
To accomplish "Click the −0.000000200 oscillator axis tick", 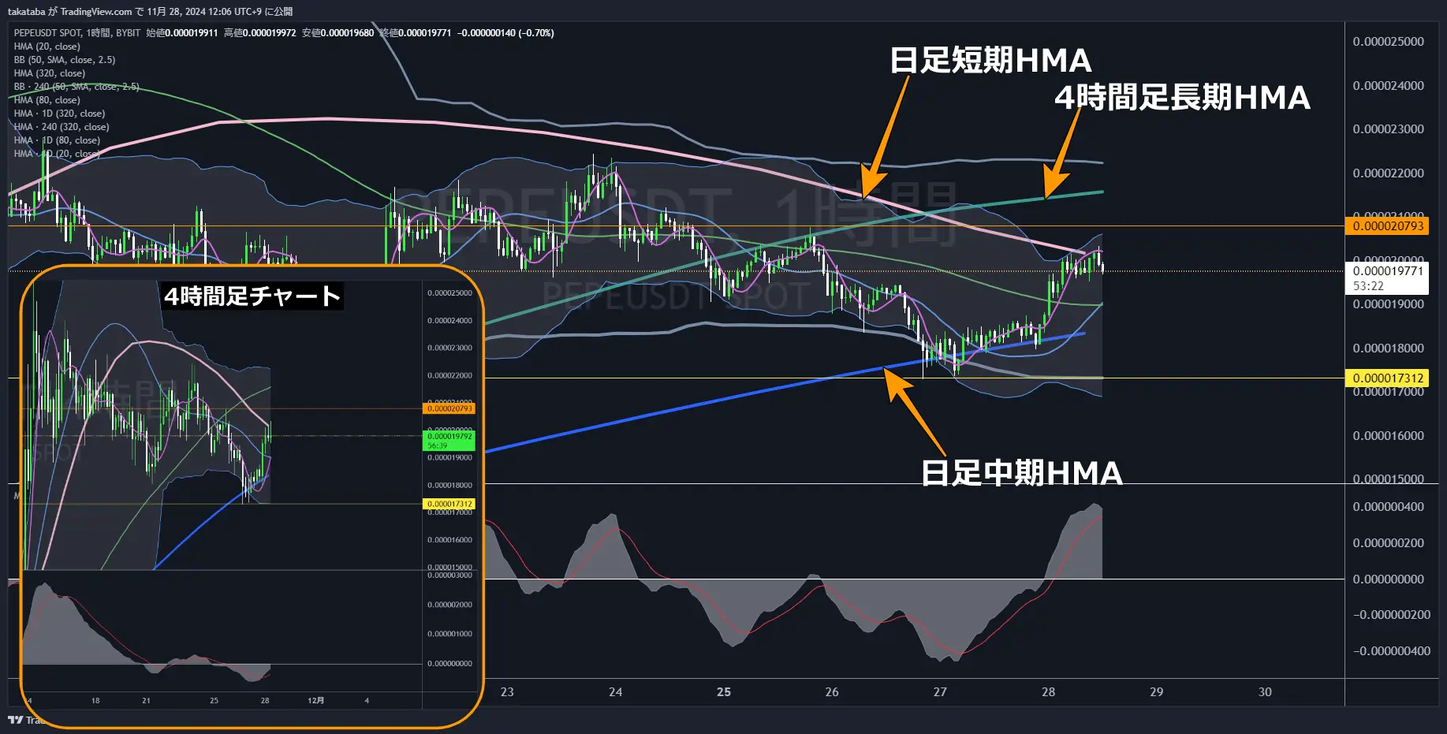I will pos(1392,615).
